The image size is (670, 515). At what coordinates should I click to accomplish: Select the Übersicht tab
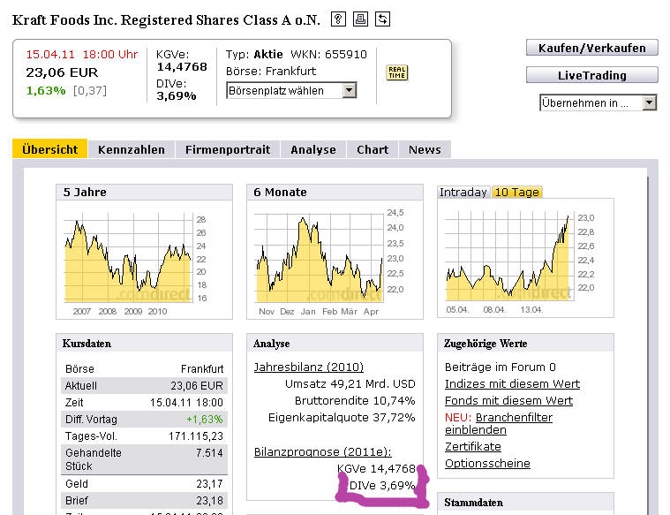click(x=50, y=149)
